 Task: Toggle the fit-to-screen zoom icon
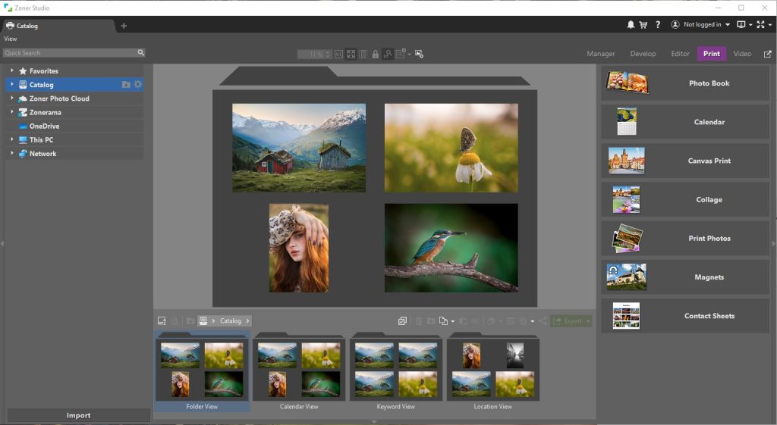tap(351, 54)
